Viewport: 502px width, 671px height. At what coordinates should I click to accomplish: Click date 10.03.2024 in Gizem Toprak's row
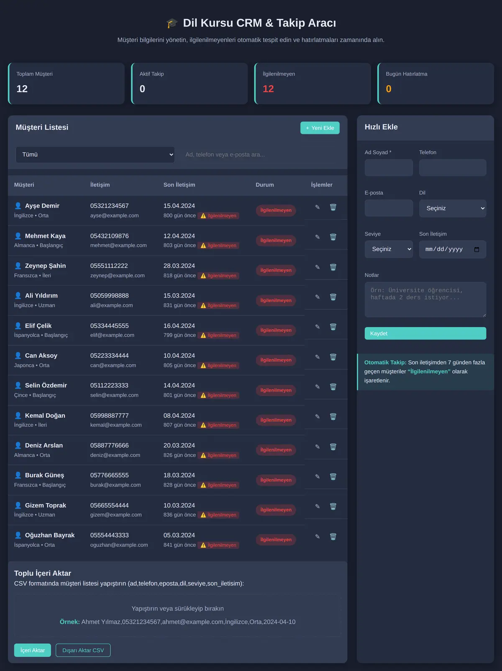tap(179, 505)
